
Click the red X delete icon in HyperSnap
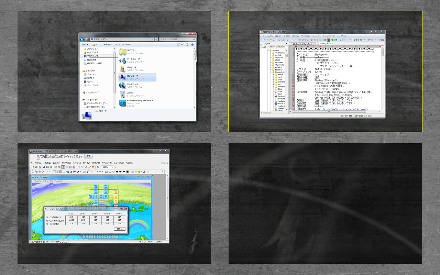pyautogui.click(x=43, y=172)
